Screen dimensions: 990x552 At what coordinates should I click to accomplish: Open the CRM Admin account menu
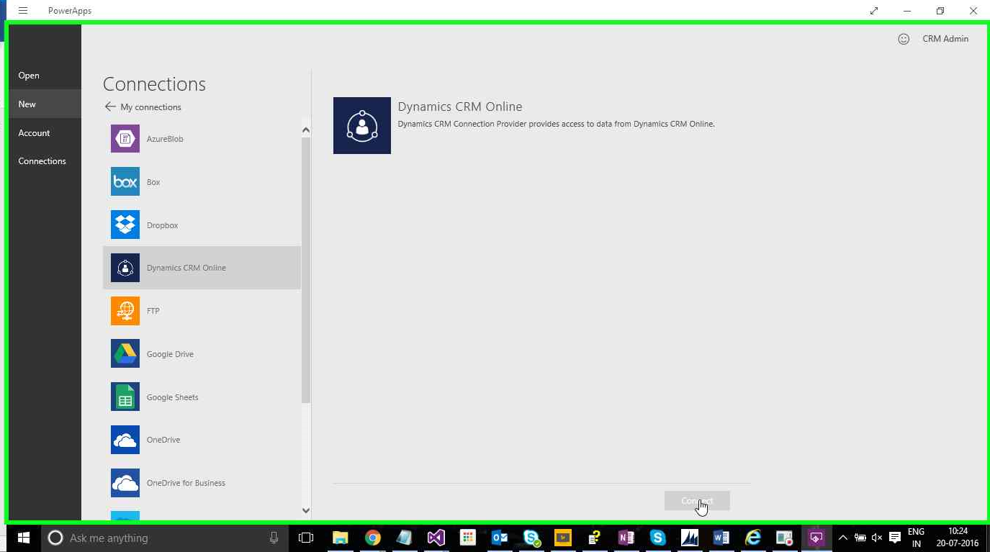coord(945,39)
